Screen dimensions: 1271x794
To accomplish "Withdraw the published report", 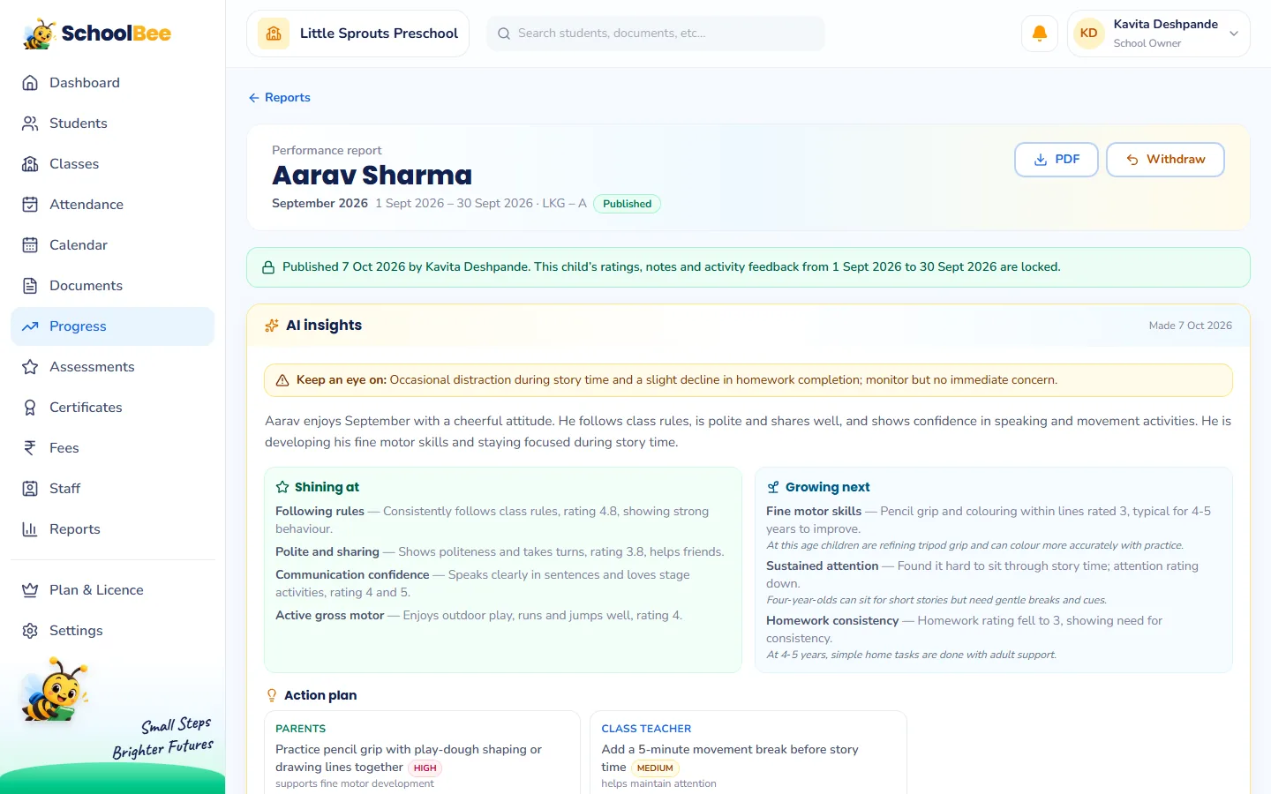I will pyautogui.click(x=1165, y=160).
